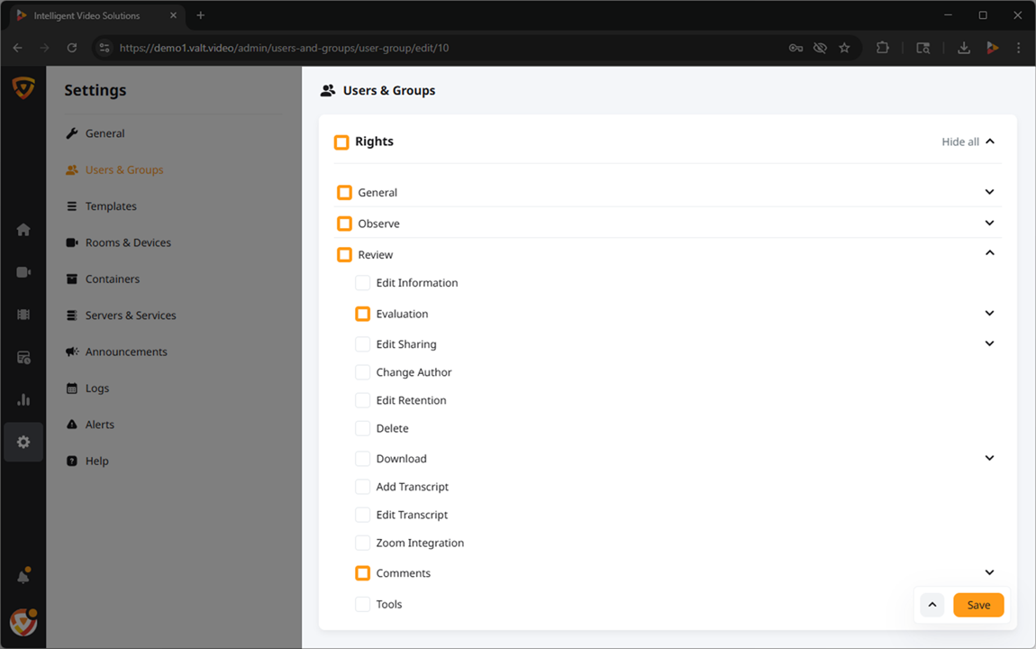Open the browser three-dot menu
This screenshot has height=649, width=1036.
pyautogui.click(x=1018, y=48)
